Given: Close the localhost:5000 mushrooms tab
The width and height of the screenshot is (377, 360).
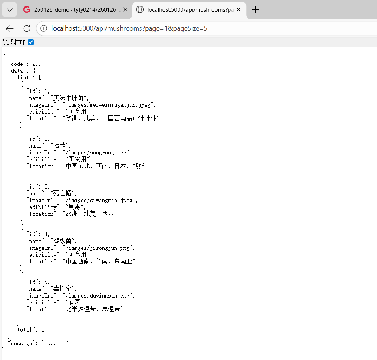Looking at the screenshot, I should pyautogui.click(x=239, y=9).
